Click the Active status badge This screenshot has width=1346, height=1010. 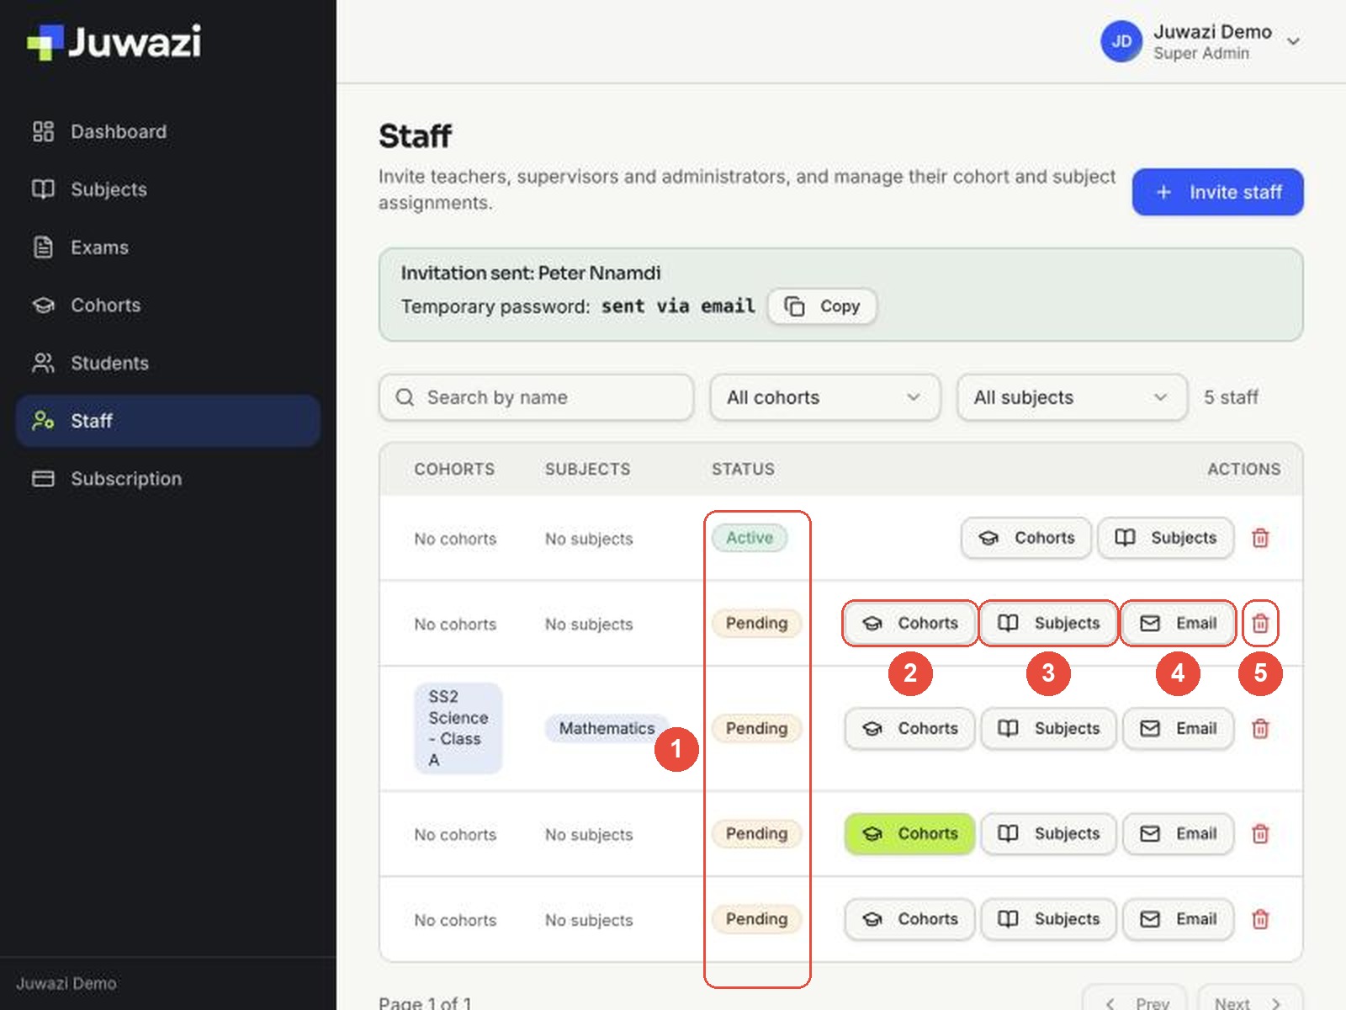click(750, 538)
